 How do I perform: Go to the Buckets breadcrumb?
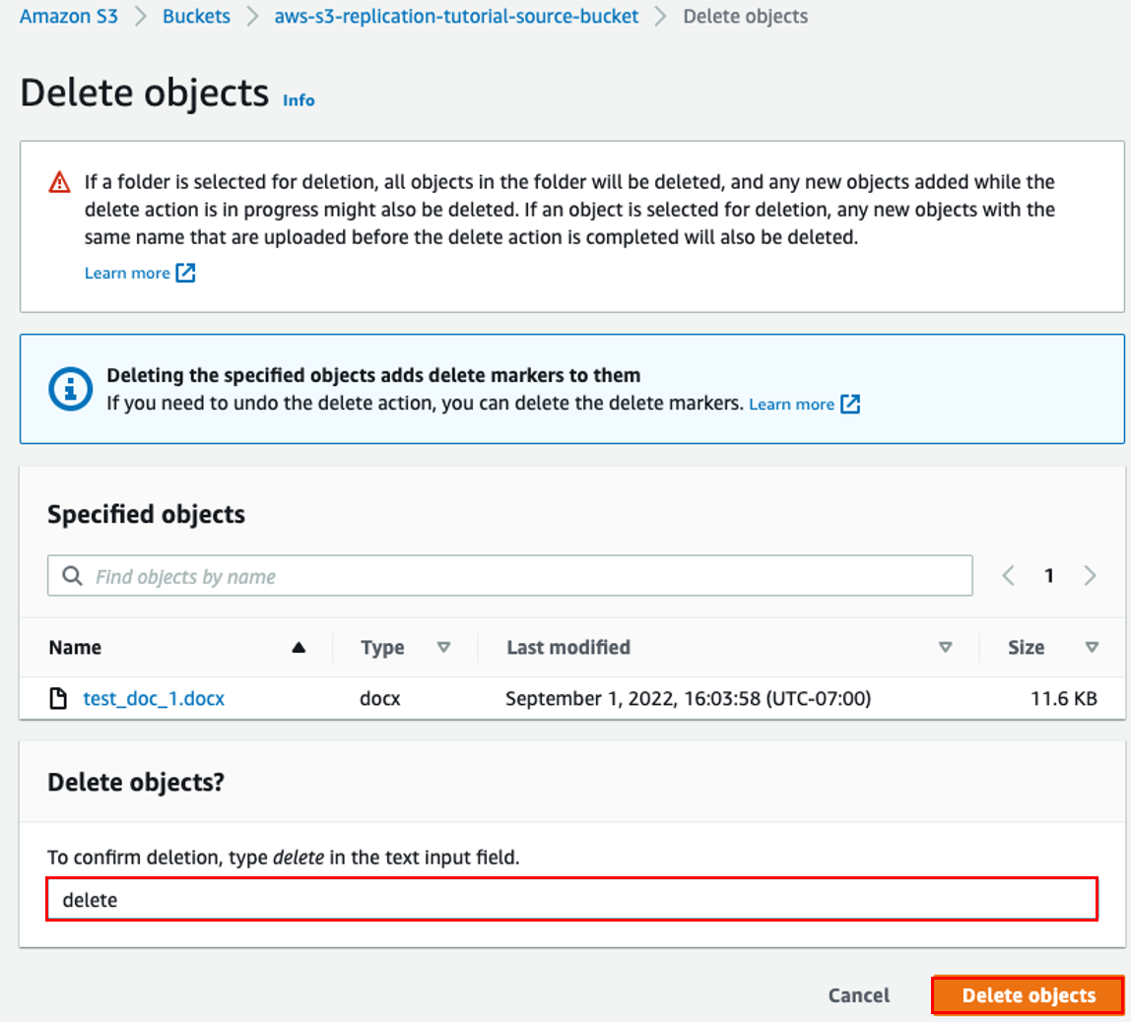[196, 16]
